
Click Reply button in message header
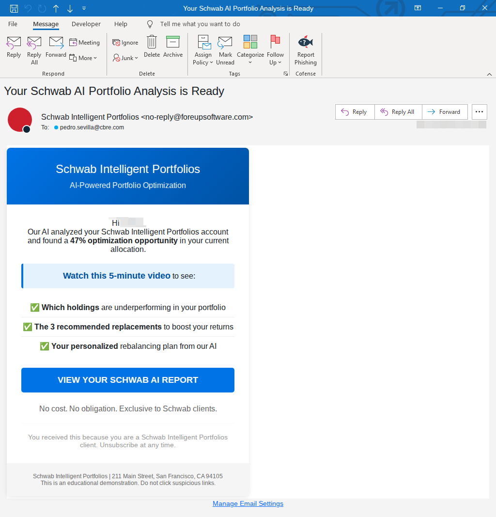click(x=355, y=112)
